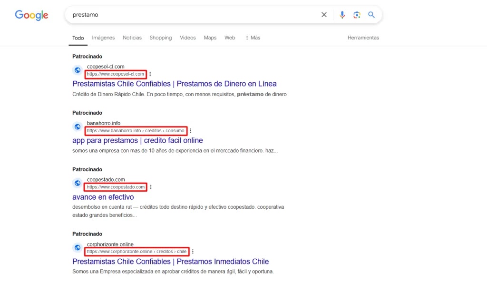Click the 'corphorizonte.online' site name

click(x=110, y=244)
